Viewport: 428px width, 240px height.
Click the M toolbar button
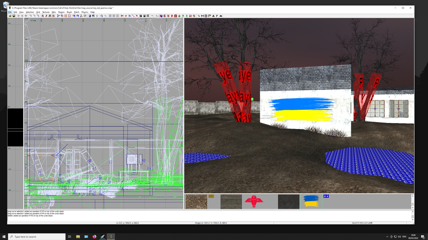coord(202,16)
